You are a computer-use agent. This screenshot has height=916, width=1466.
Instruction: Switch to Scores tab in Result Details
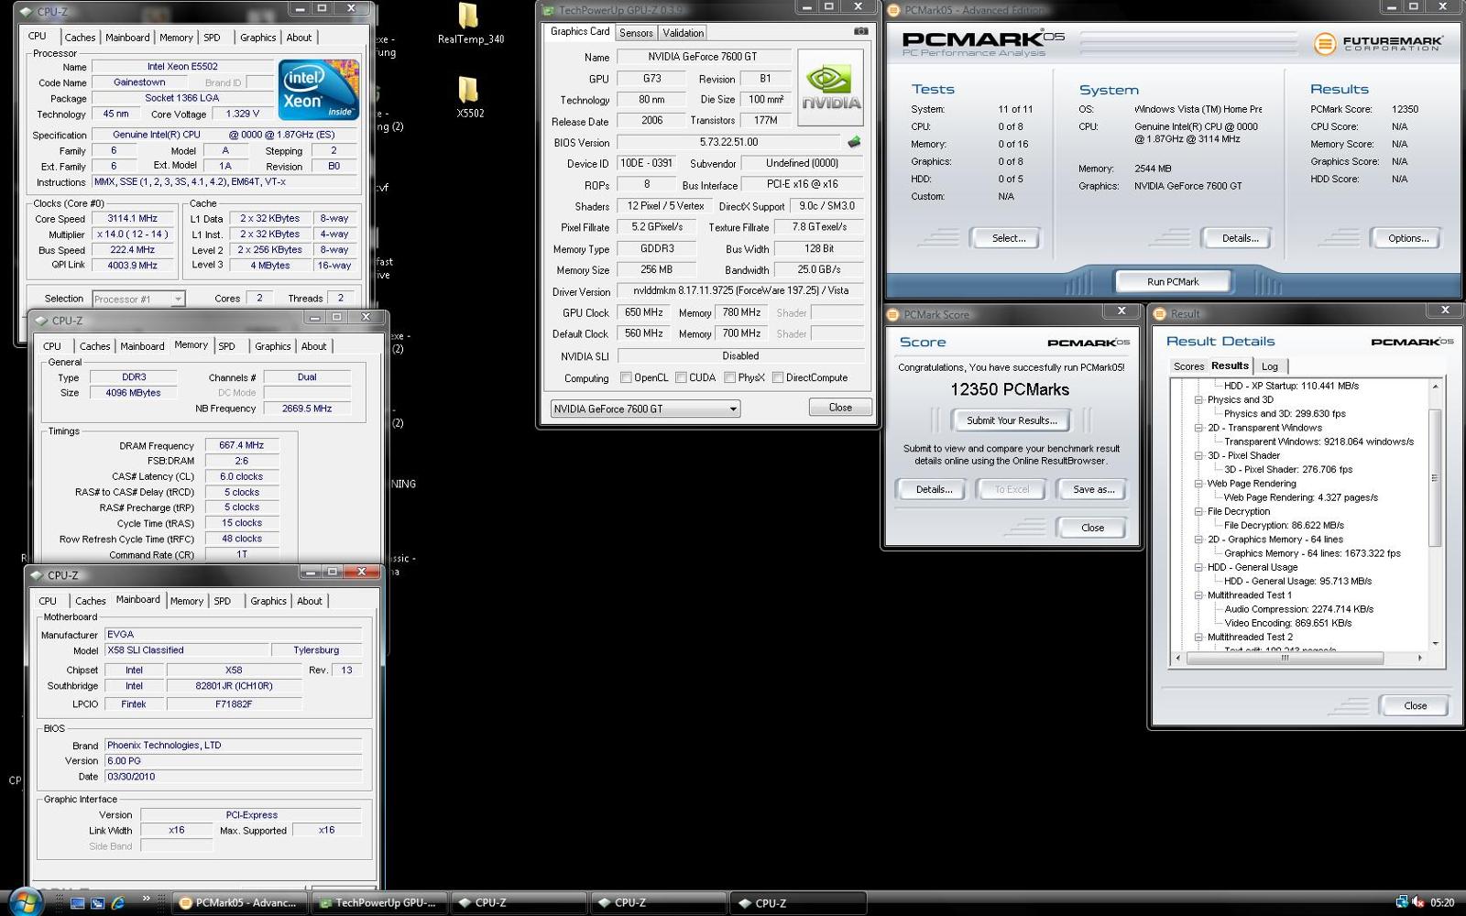pyautogui.click(x=1188, y=366)
